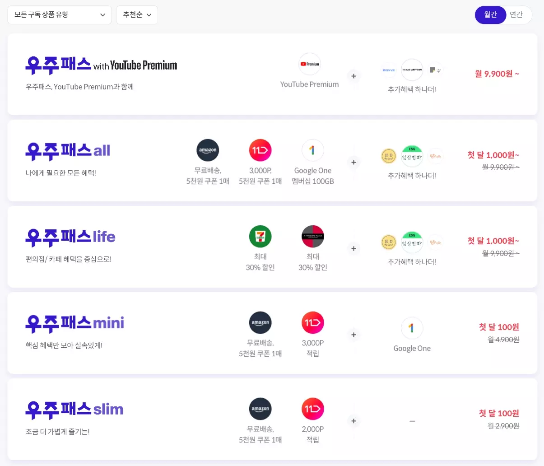Click the 우주패스 mini plan title
This screenshot has width=544, height=466.
pyautogui.click(x=74, y=322)
